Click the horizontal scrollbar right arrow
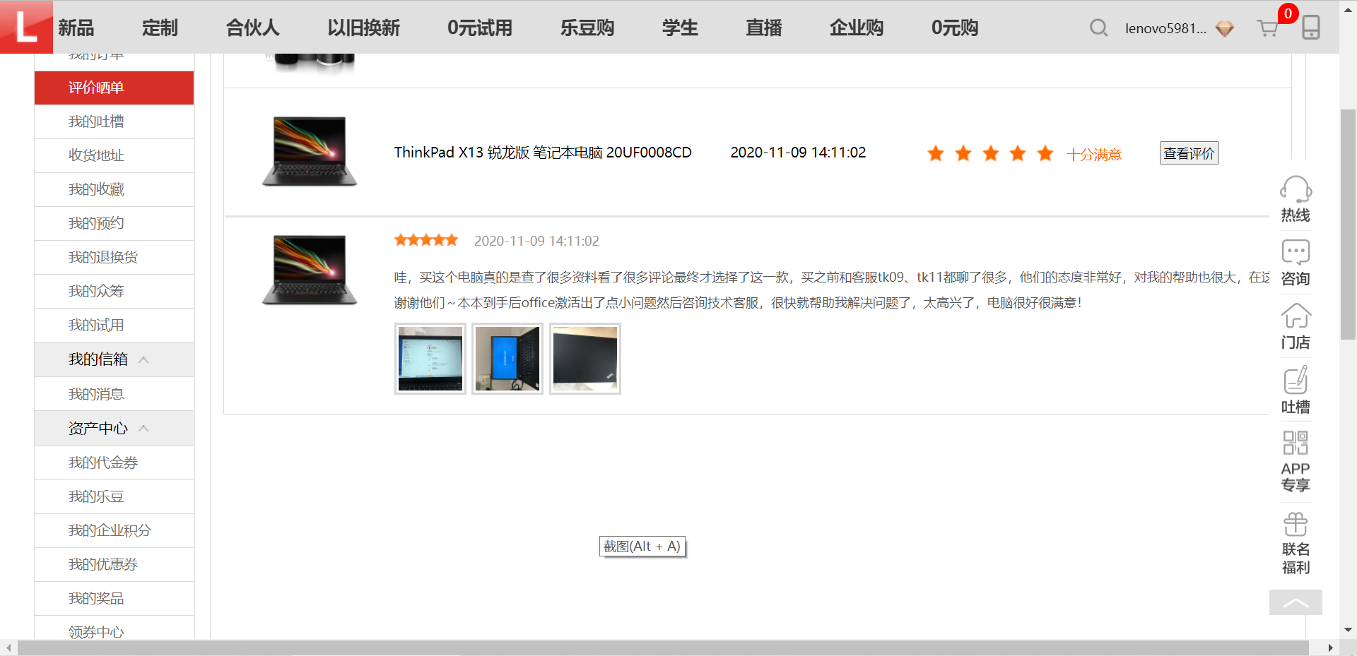1357x656 pixels. [1330, 648]
